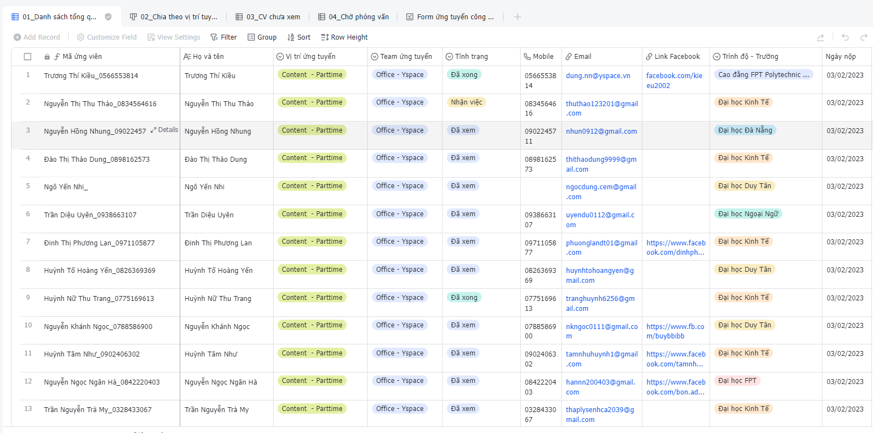The width and height of the screenshot is (873, 433).
Task: Add a new view with plus icon
Action: tap(517, 17)
